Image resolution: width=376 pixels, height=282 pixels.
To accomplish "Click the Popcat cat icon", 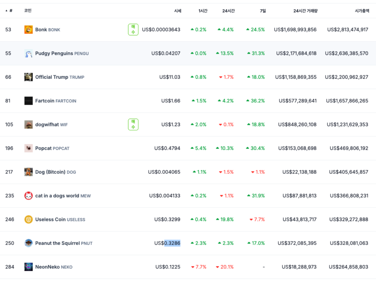I will coord(28,149).
